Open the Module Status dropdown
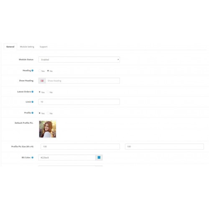 tap(79, 60)
